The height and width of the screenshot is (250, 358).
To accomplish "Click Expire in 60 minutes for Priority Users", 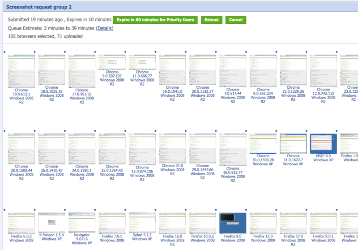I will point(155,20).
